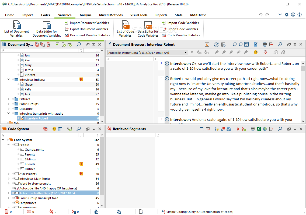Image resolution: width=306 pixels, height=215 pixels.
Task: Collapse ribbon with chevron arrow
Action: 280,15
